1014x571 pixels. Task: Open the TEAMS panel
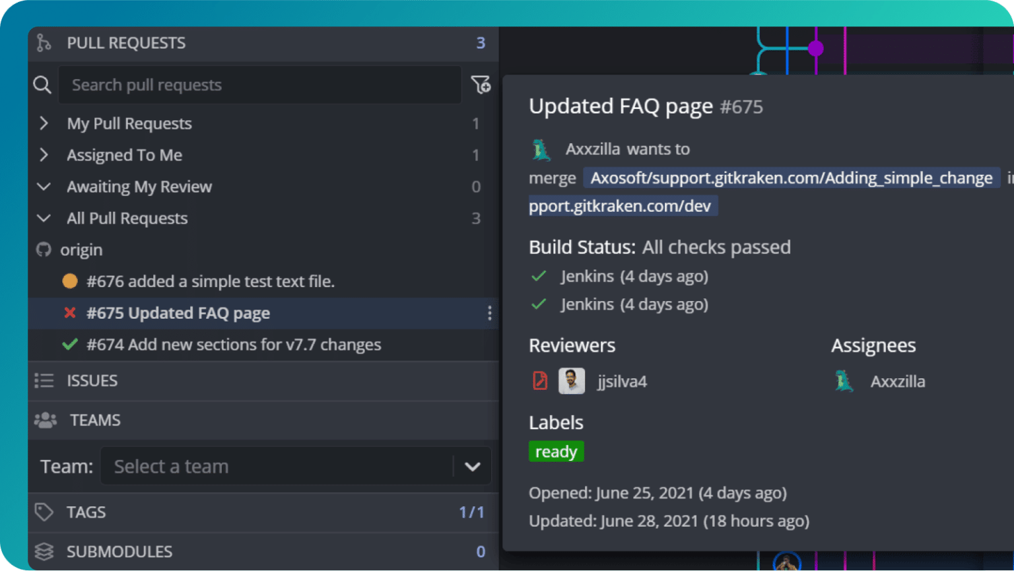coord(263,420)
